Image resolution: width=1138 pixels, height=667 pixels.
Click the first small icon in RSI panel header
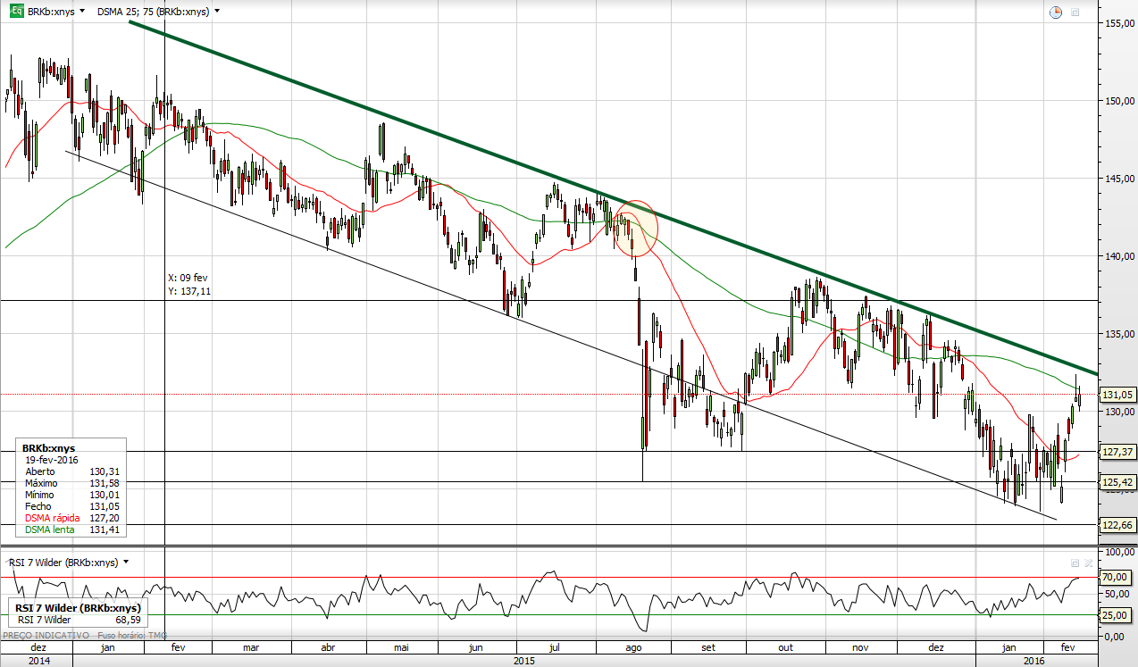coord(1075,563)
